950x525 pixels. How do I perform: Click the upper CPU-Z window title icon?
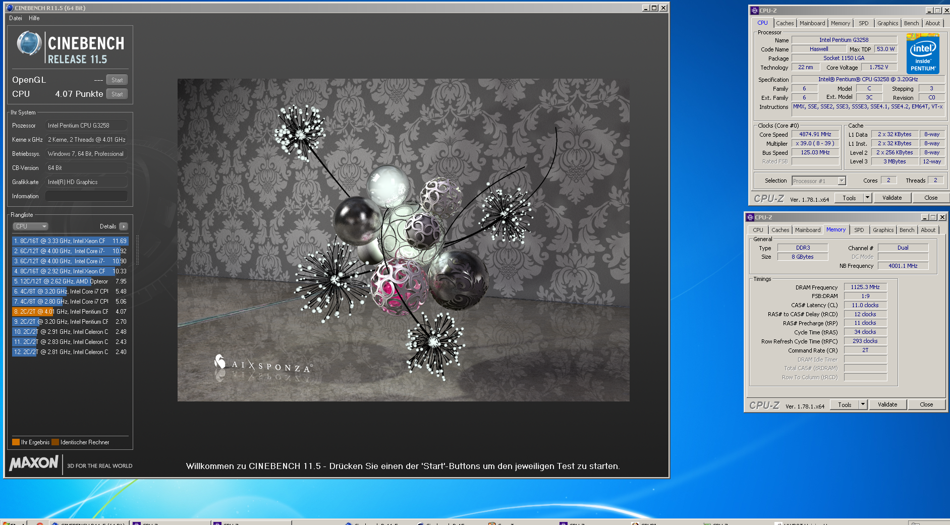755,11
